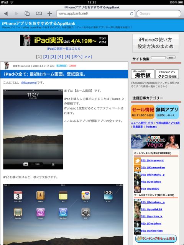Open the ニュース朝刊・夕刊 link
Image resolution: width=184 pixels, height=245 pixels.
(142, 123)
